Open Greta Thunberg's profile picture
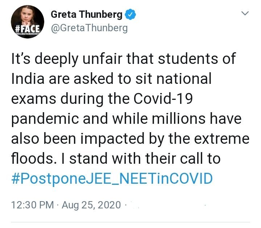The width and height of the screenshot is (261, 228). 28,22
